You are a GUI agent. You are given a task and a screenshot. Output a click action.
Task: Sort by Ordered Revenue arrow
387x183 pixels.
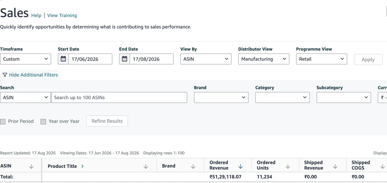241,167
